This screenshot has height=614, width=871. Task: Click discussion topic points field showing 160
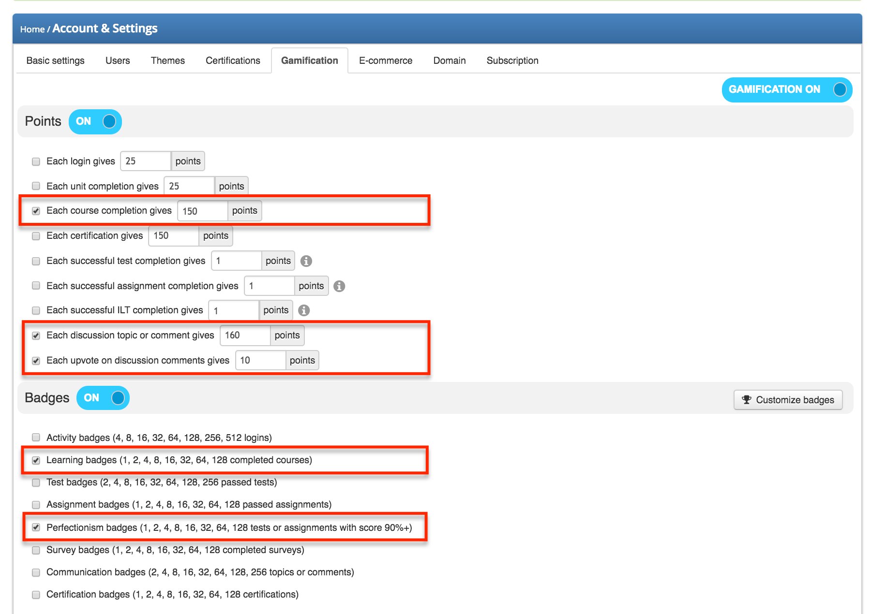point(245,336)
